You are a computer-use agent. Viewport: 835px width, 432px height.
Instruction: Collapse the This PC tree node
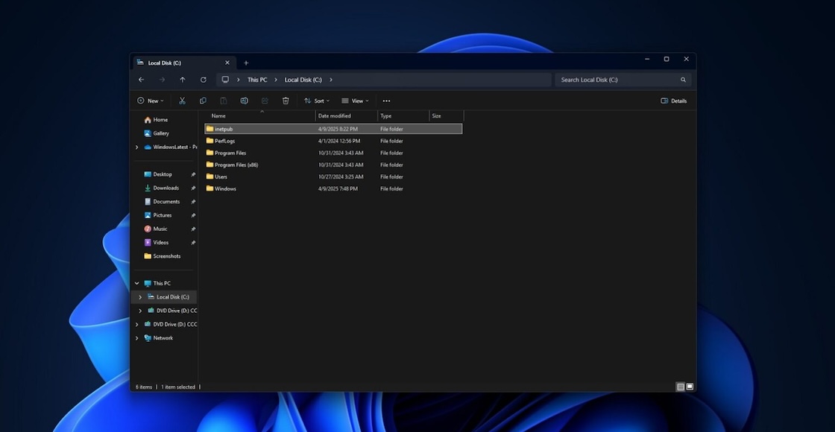[137, 284]
